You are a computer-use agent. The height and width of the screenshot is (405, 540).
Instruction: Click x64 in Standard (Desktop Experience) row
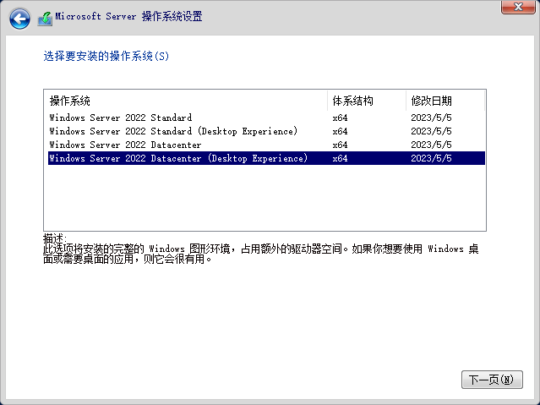point(340,131)
